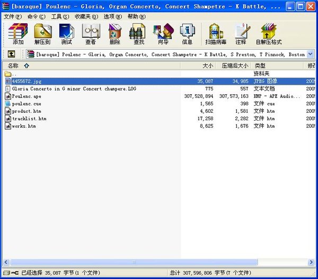This screenshot has width=318, height=279.
Task: Show archive 信息 (Info)
Action: click(187, 34)
